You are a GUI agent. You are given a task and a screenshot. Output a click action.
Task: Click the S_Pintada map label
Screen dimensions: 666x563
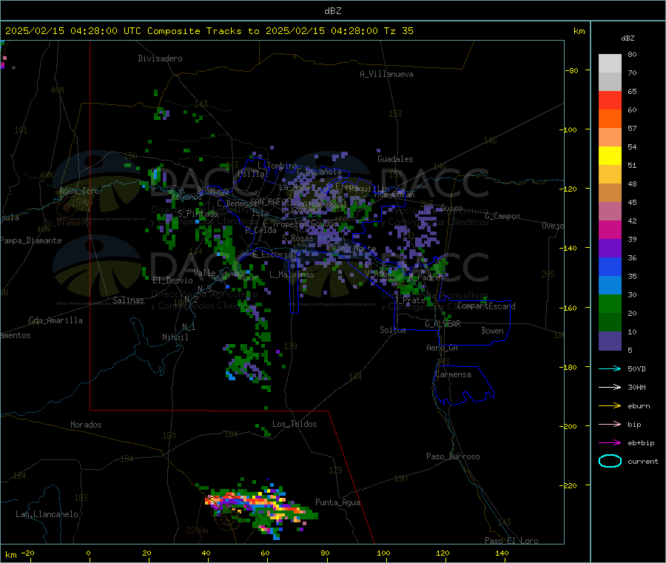point(198,214)
